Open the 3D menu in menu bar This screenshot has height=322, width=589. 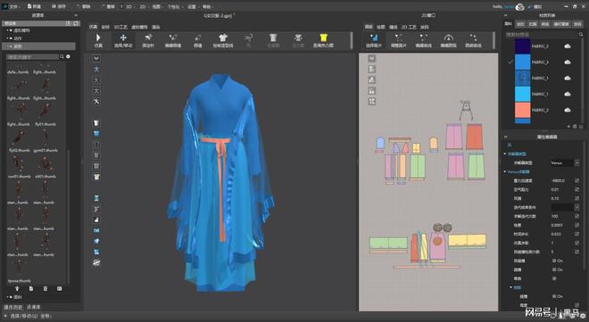[x=129, y=7]
